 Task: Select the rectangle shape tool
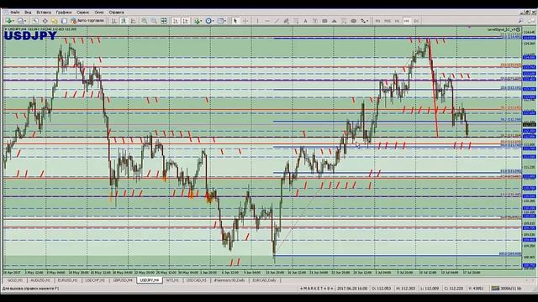tap(324, 21)
